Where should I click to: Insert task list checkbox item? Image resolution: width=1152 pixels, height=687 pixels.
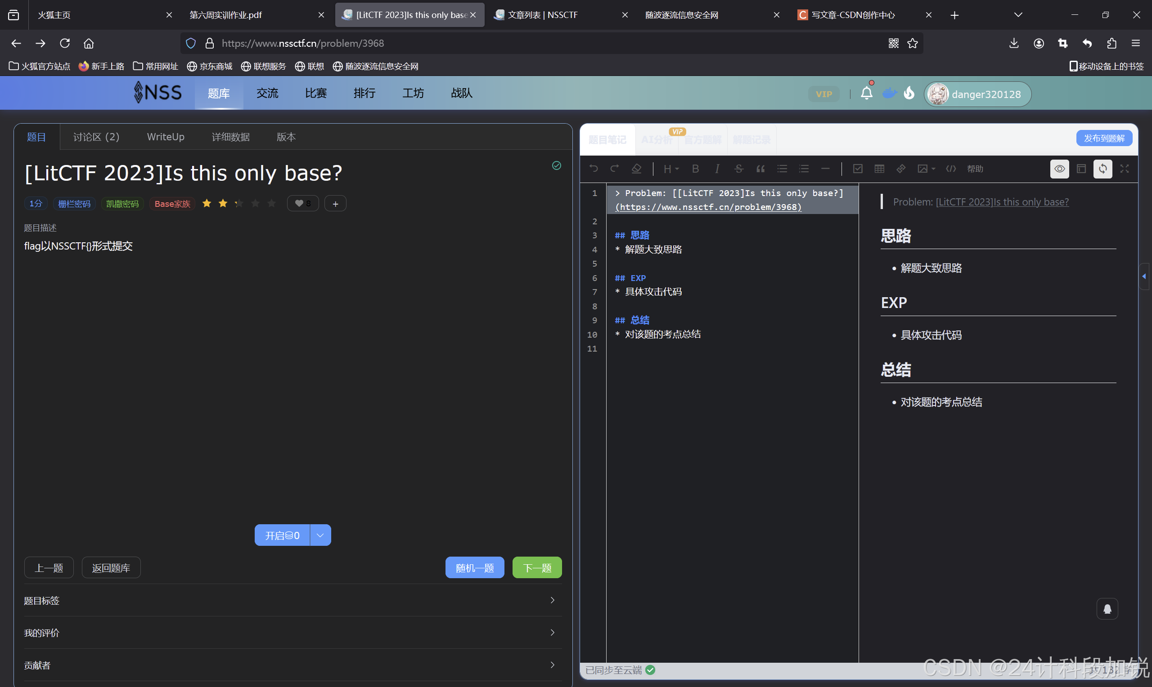pyautogui.click(x=858, y=169)
